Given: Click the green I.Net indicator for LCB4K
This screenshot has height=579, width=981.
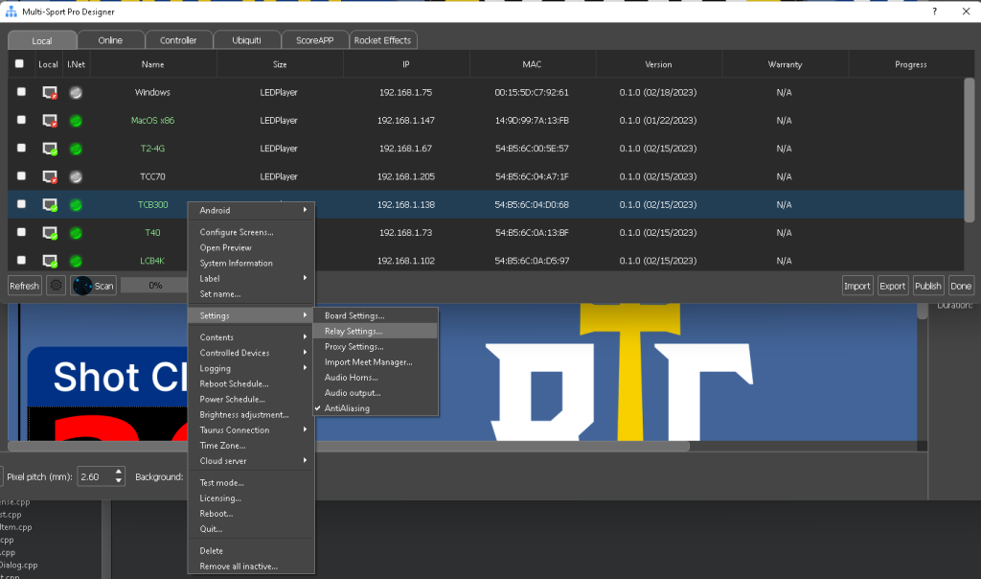Looking at the screenshot, I should click(x=76, y=261).
